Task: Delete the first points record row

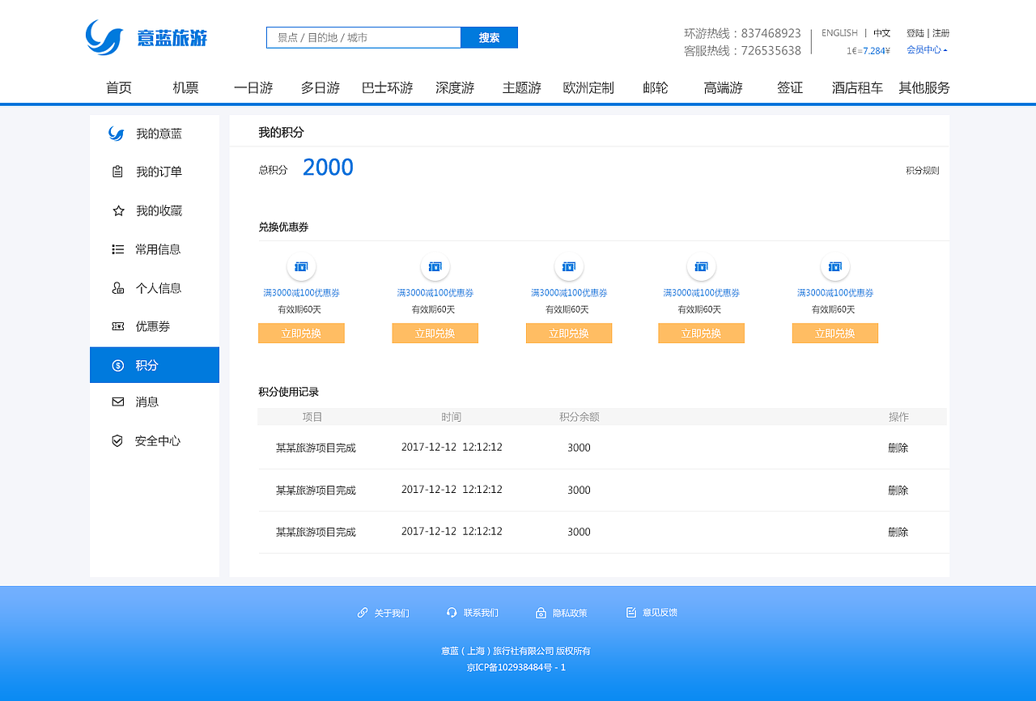Action: pos(898,448)
